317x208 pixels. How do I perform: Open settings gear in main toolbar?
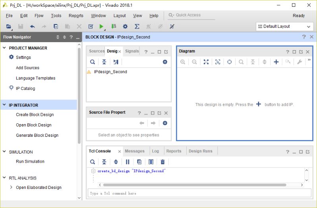tap(126, 27)
